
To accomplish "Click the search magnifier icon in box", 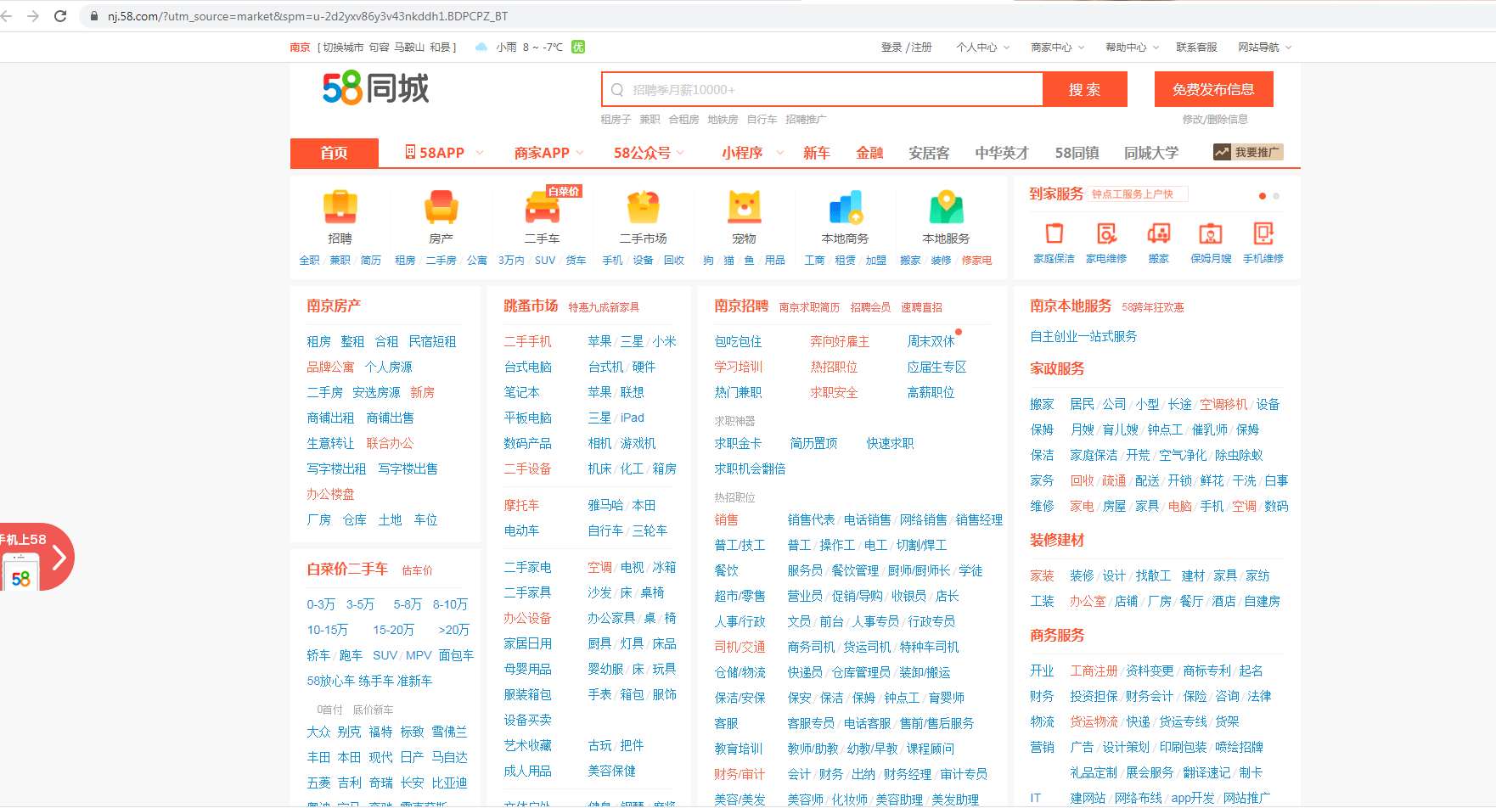I will click(617, 90).
